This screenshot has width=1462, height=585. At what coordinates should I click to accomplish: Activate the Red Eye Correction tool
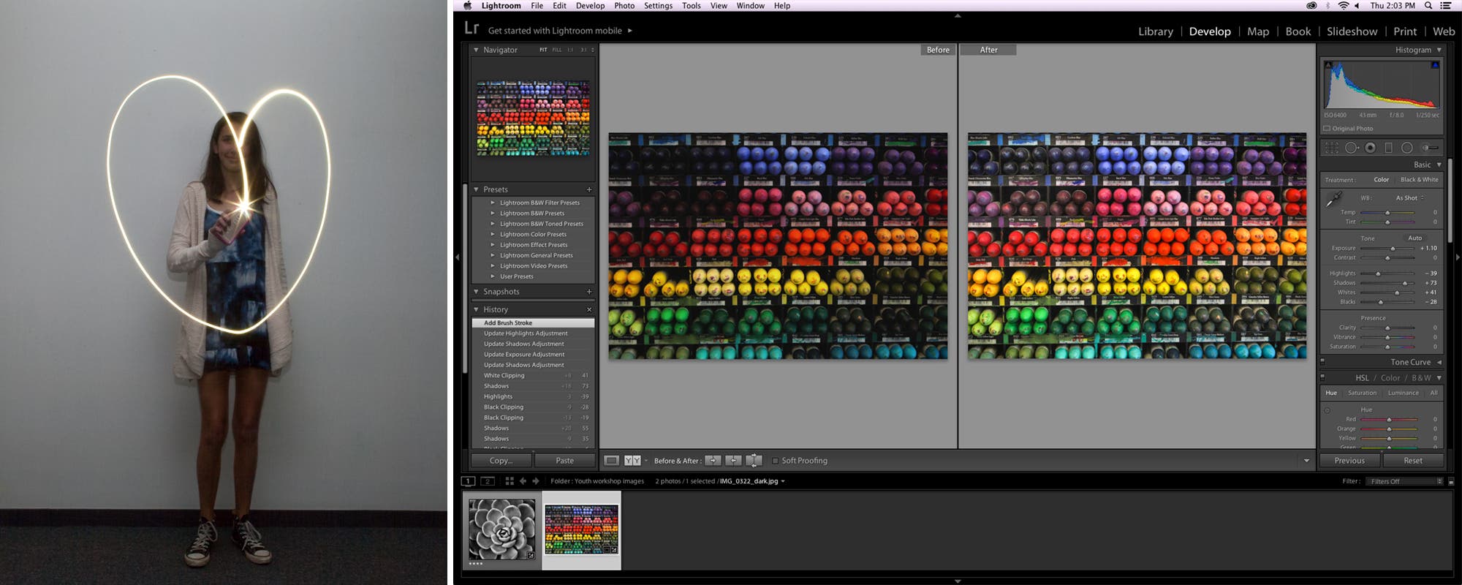coord(1370,148)
